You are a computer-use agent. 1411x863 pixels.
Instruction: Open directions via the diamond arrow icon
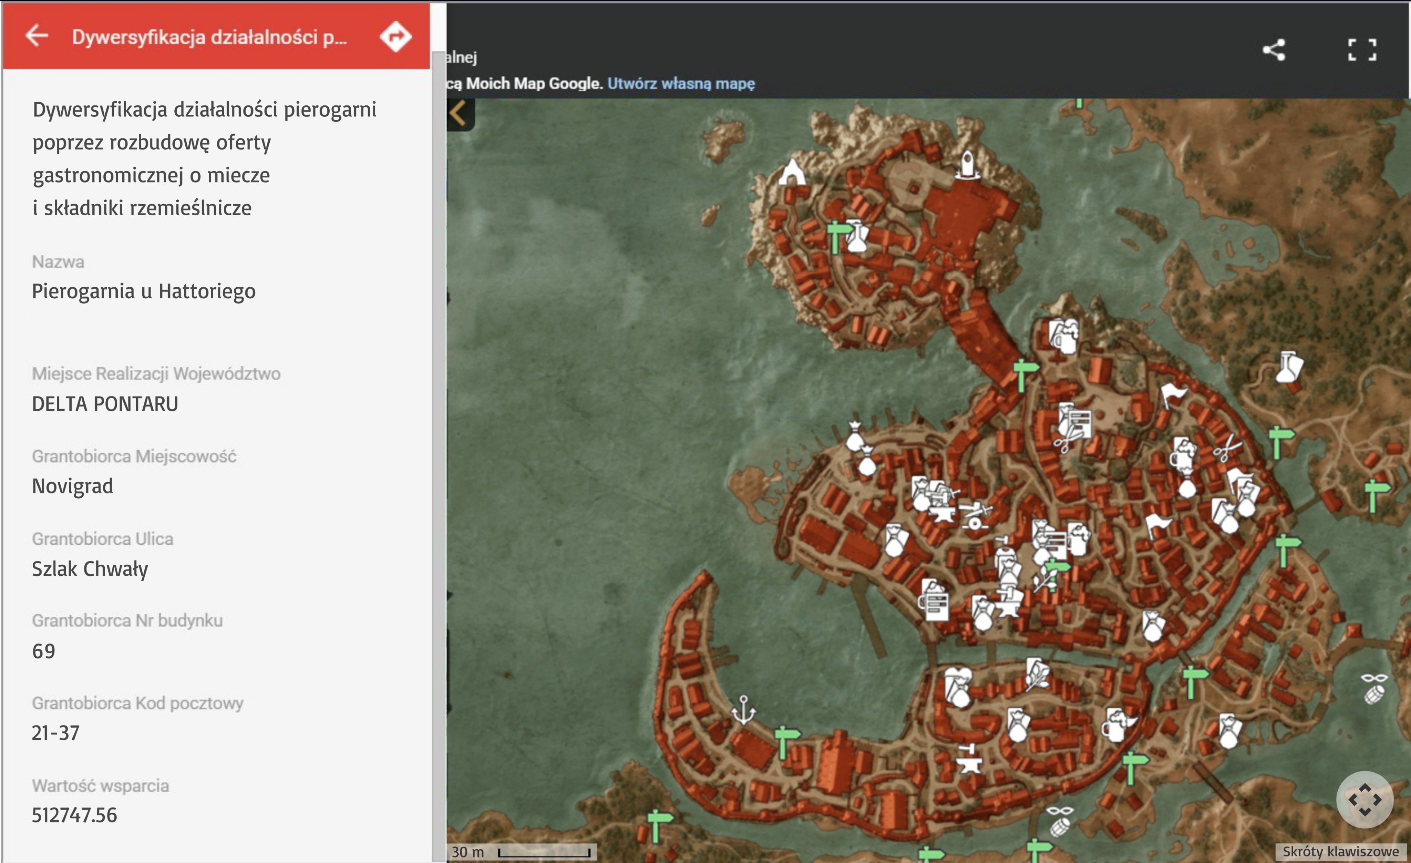395,37
